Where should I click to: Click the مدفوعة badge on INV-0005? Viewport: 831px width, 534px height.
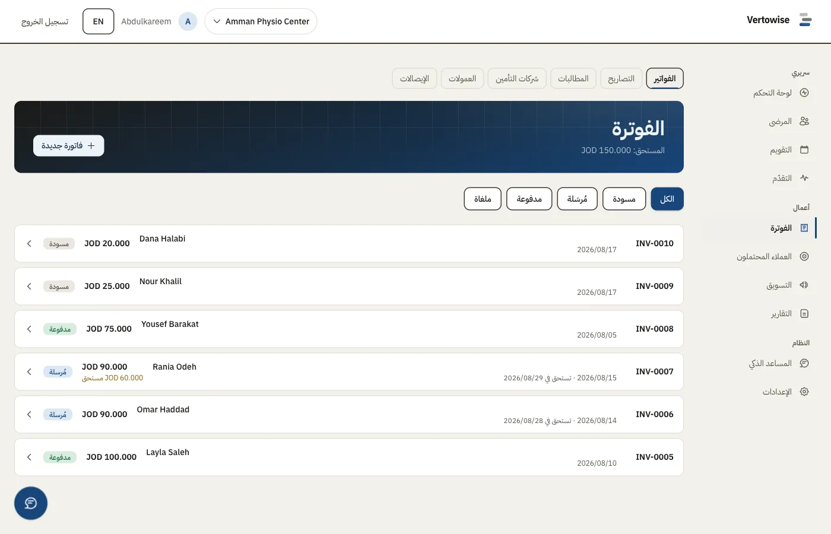coord(60,457)
